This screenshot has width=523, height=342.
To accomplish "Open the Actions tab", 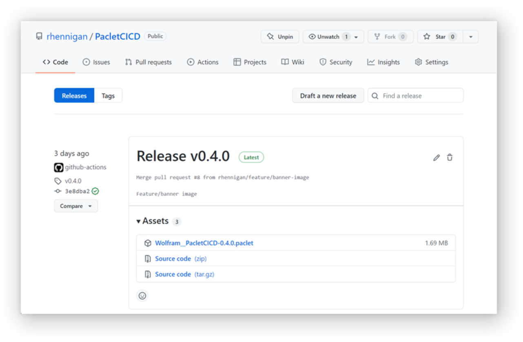I will pos(203,62).
